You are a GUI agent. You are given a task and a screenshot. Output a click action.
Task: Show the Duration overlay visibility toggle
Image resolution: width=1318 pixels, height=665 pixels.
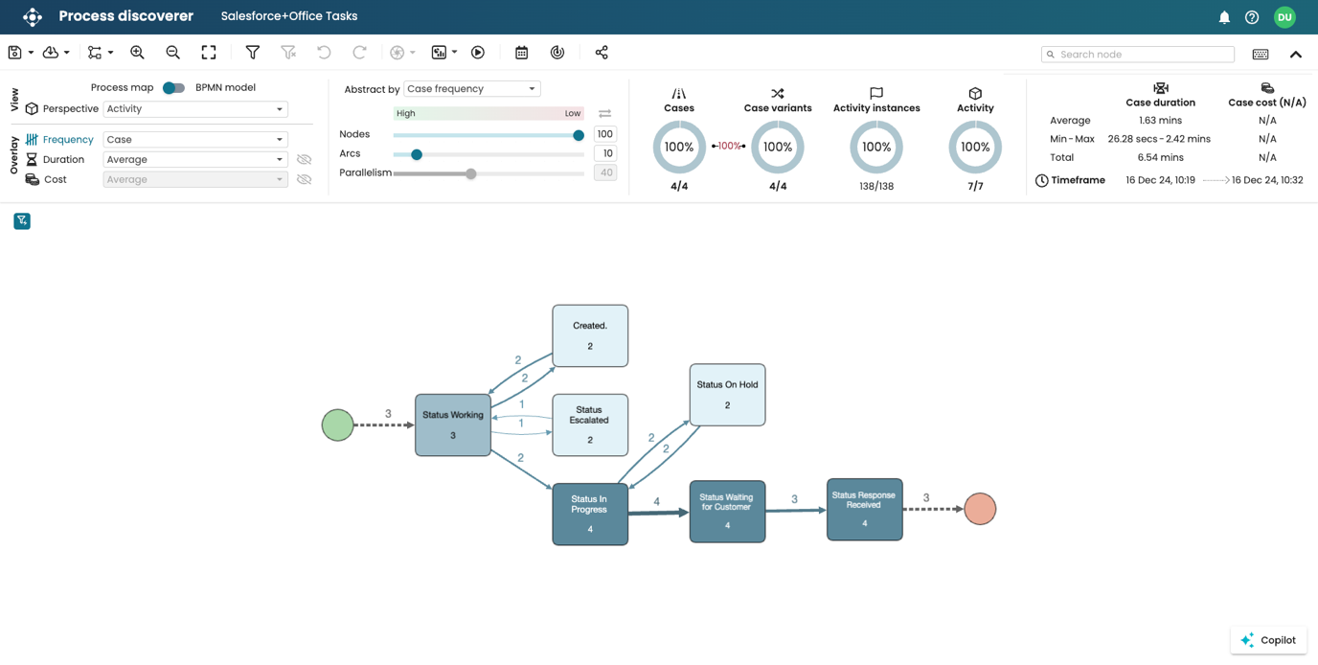pyautogui.click(x=305, y=159)
